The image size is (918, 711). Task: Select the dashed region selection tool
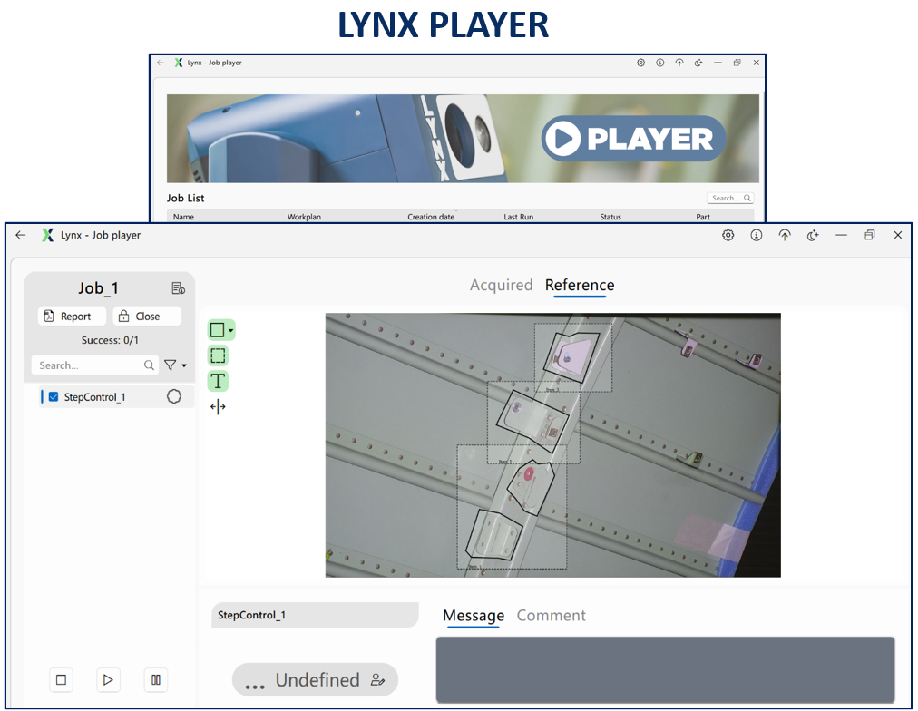click(218, 355)
